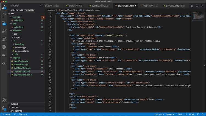Open the Extensions view
Screen dimensions: 206x116
click(4, 39)
